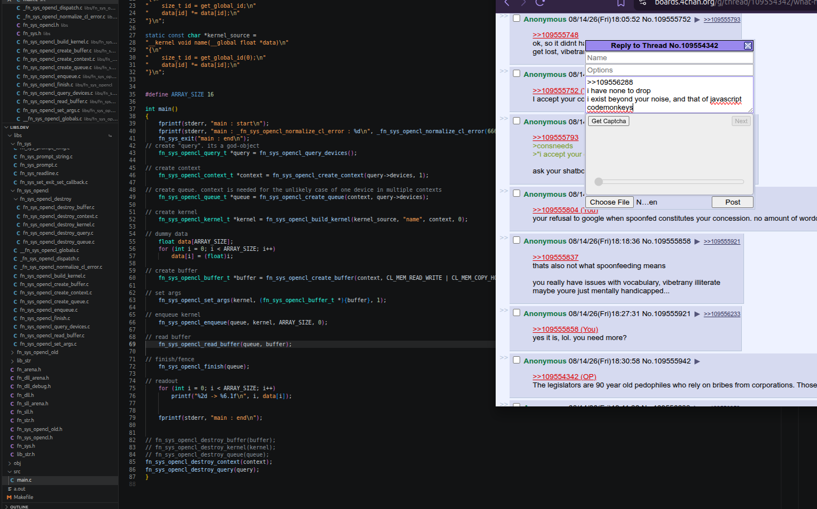The image size is (817, 509).
Task: Collapse the fn_sys_opencl folder
Action: (13, 191)
